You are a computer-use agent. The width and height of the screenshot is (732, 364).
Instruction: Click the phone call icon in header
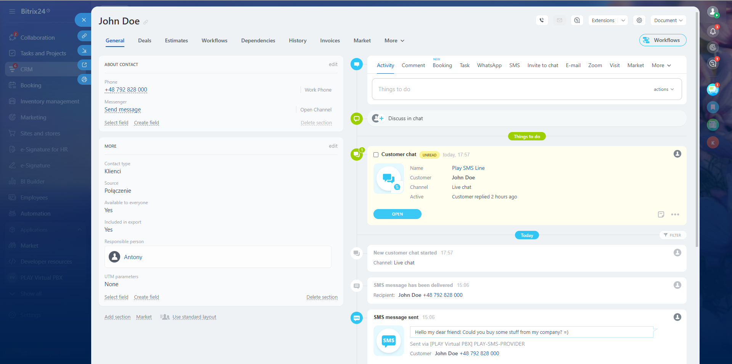pos(542,21)
